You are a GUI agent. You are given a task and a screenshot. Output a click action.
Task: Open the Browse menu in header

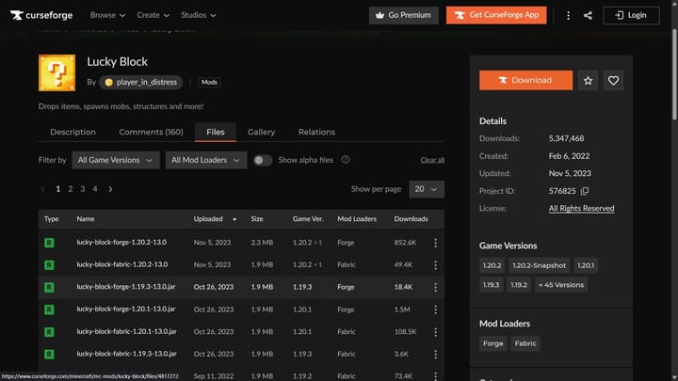pyautogui.click(x=107, y=15)
